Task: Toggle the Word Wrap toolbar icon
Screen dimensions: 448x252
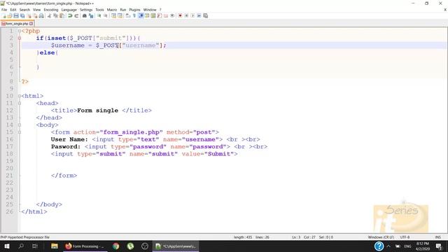Action: click(x=127, y=15)
